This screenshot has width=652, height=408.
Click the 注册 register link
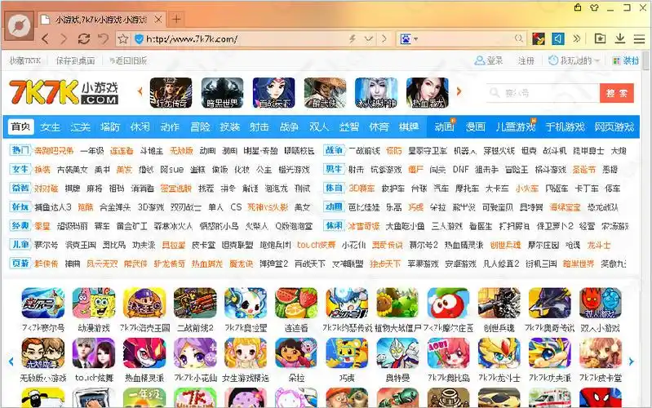point(526,61)
